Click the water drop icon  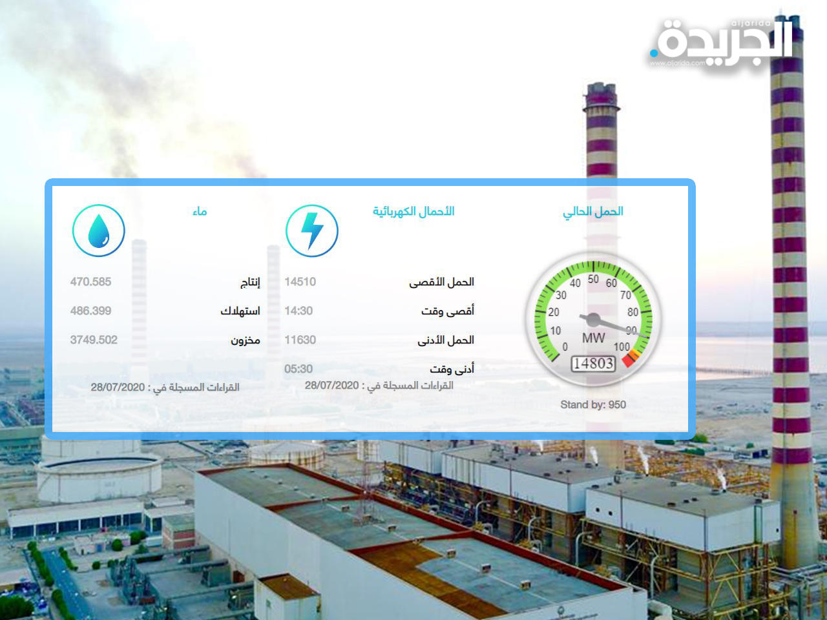click(x=98, y=231)
